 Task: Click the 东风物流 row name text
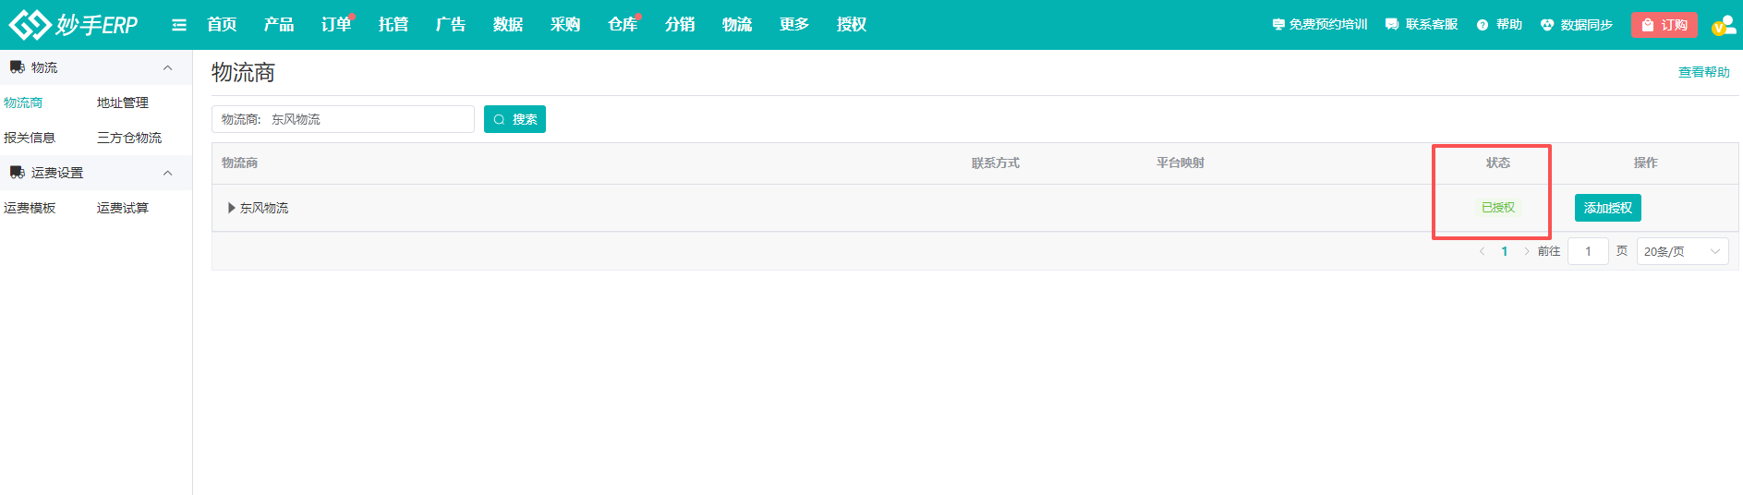264,208
